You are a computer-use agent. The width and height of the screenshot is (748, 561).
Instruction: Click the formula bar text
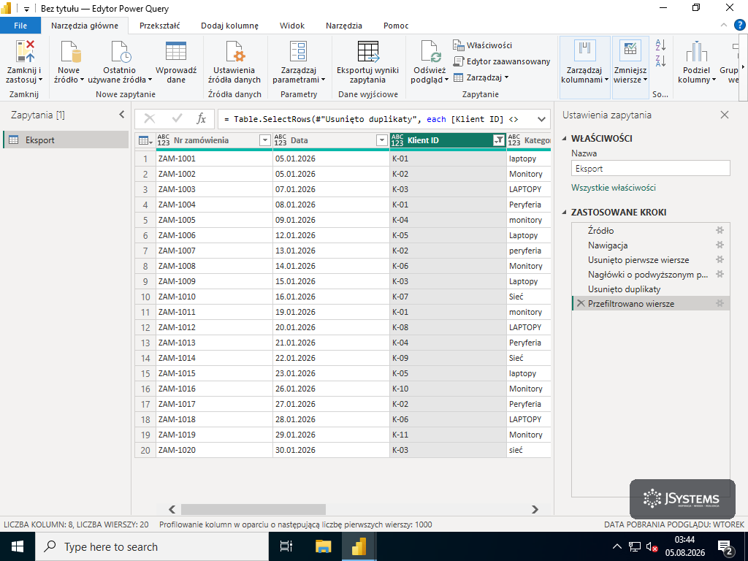371,119
